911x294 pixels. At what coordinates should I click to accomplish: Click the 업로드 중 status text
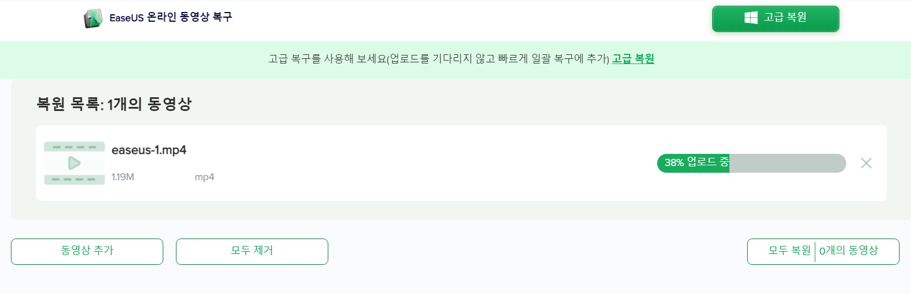click(708, 162)
